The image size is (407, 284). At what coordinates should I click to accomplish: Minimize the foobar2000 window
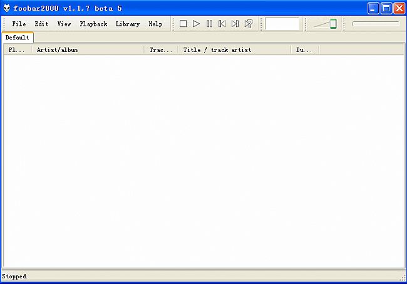(373, 9)
